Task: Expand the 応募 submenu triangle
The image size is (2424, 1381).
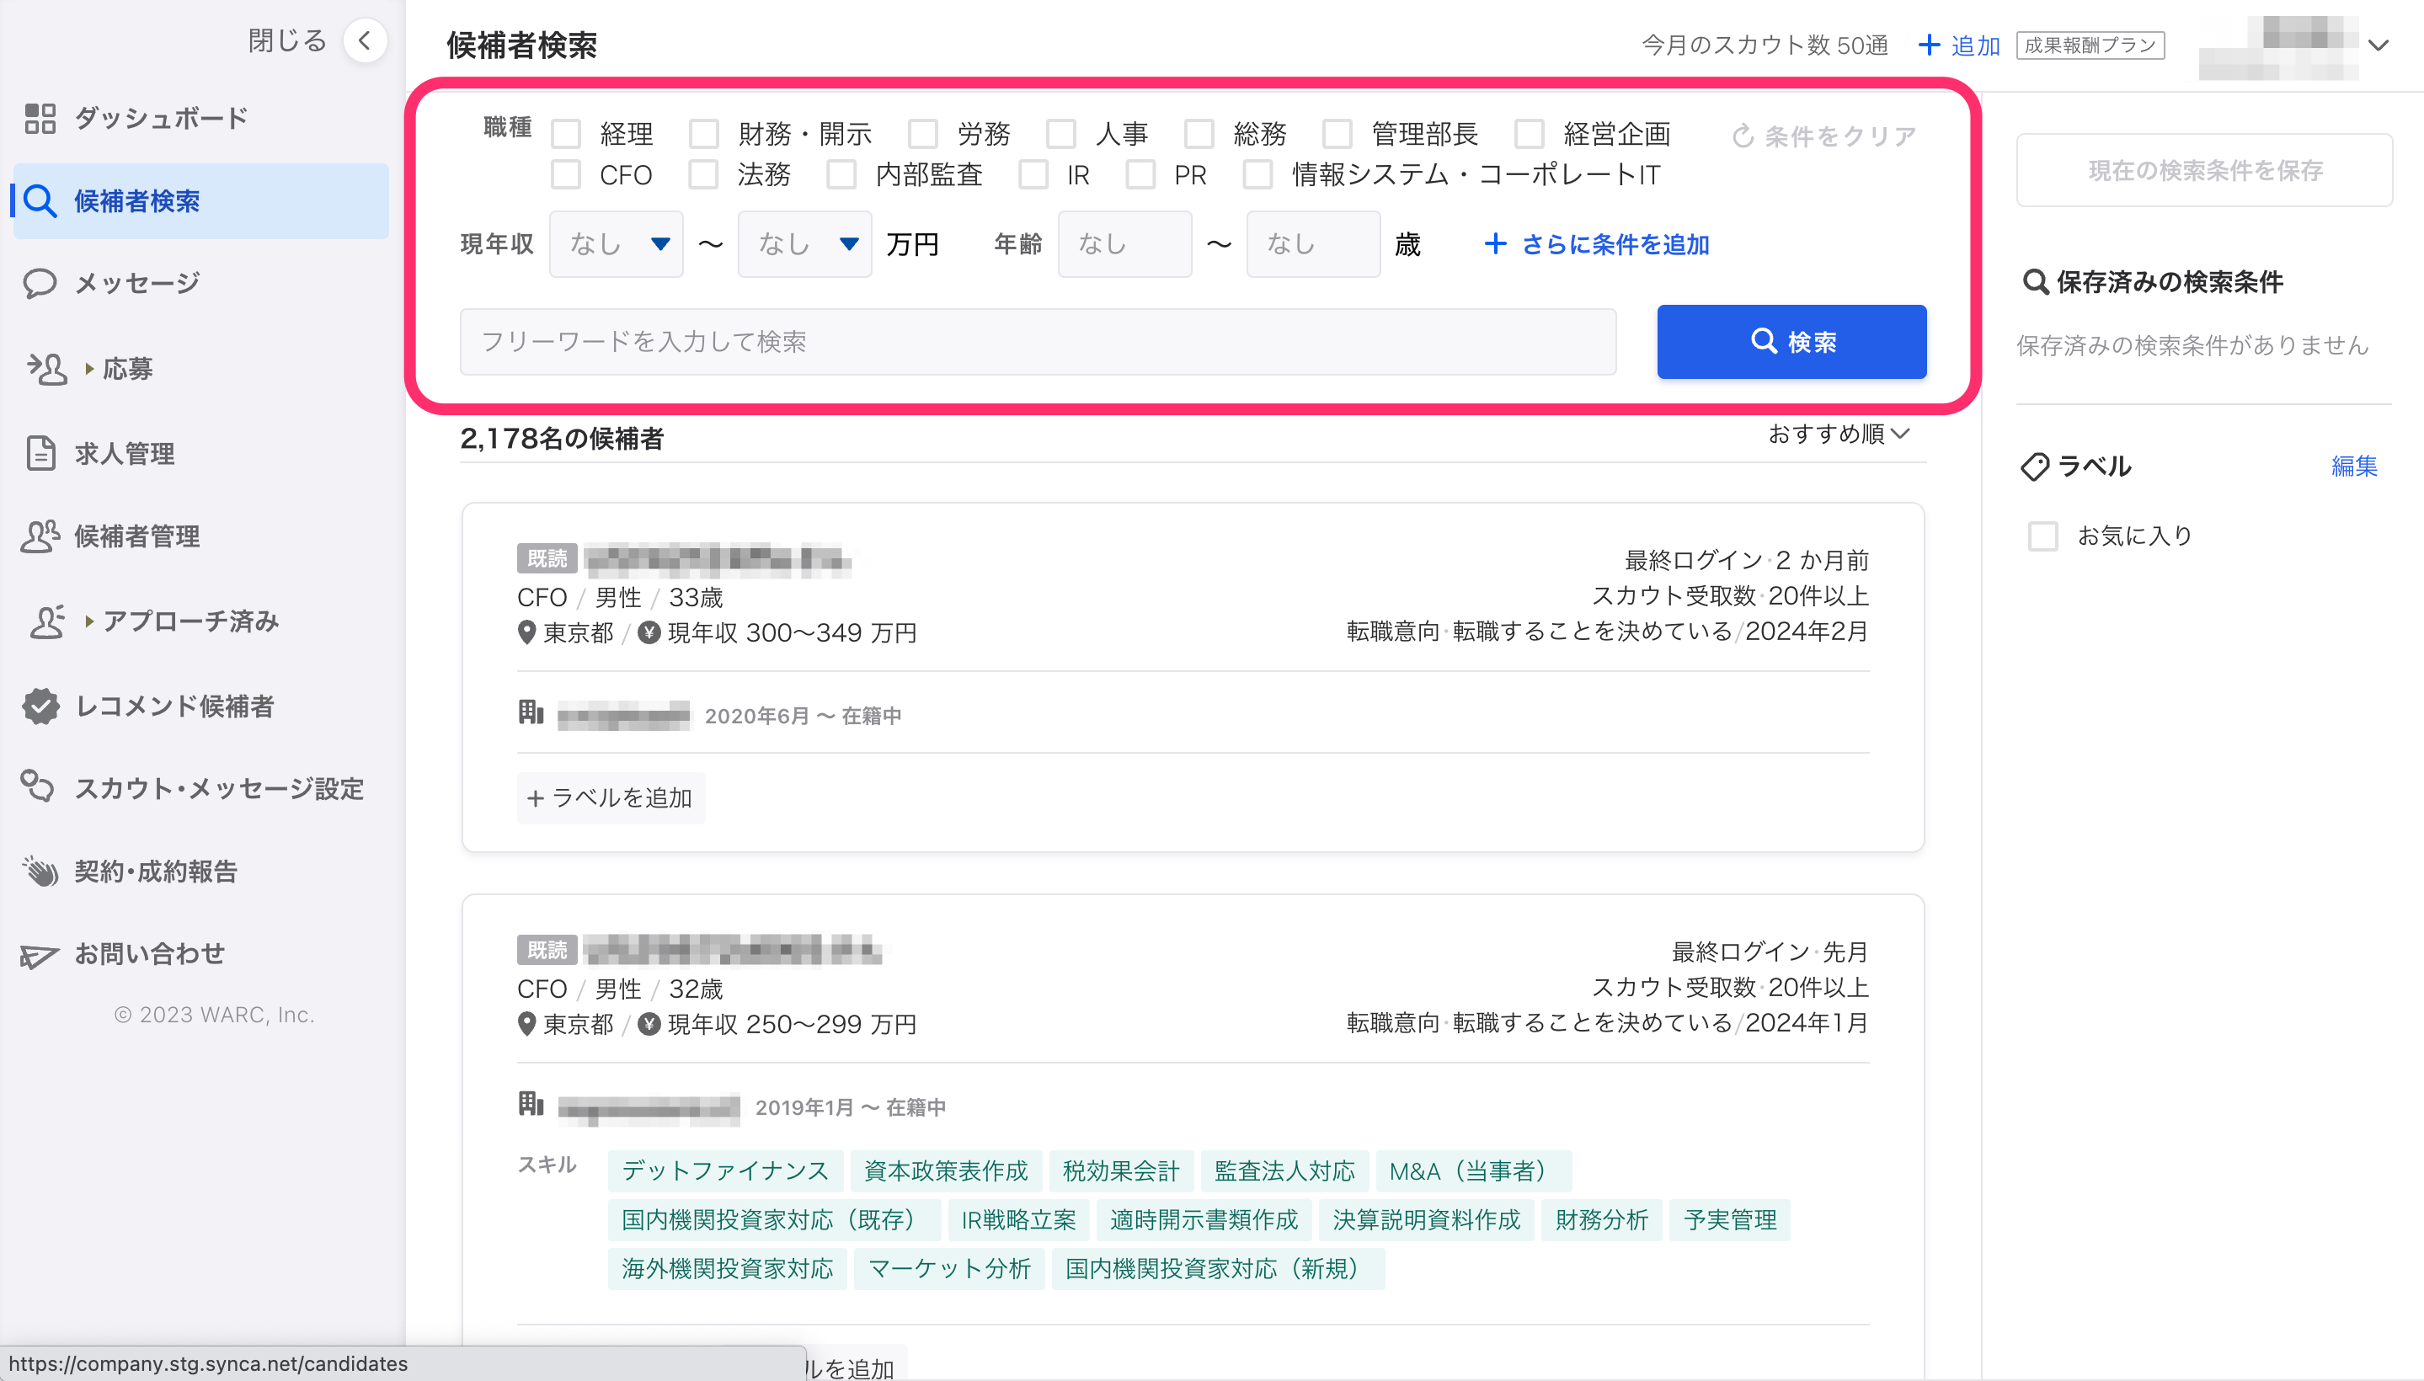Action: tap(89, 368)
